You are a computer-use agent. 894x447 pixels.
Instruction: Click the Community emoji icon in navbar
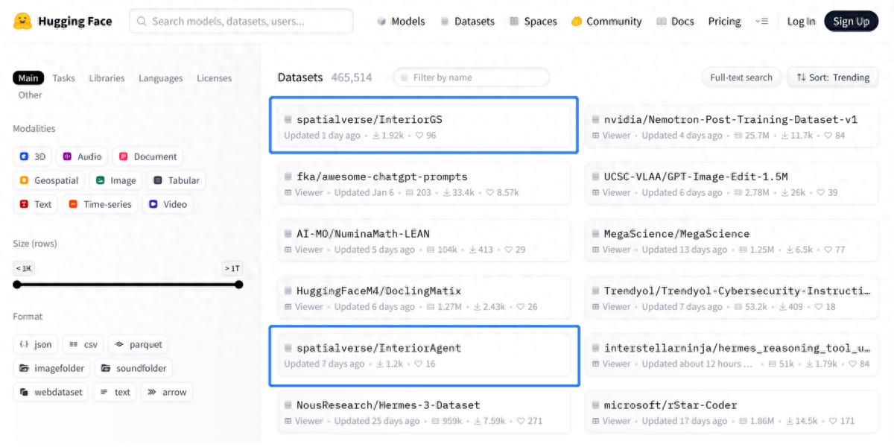[577, 22]
